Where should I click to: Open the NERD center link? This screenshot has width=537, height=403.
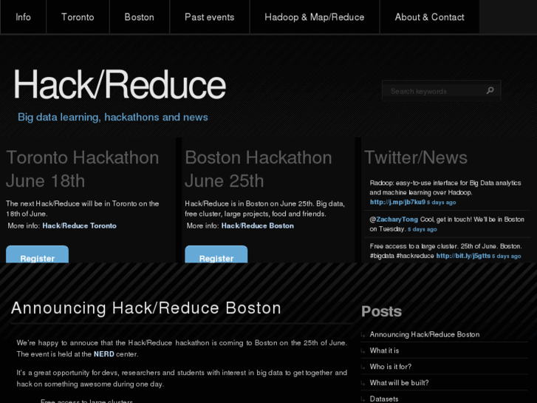tap(103, 354)
